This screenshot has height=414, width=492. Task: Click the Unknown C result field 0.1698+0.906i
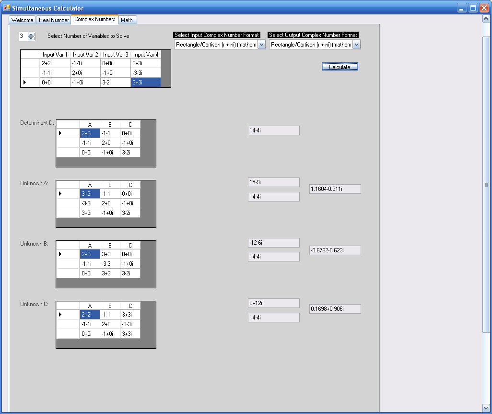coord(335,309)
